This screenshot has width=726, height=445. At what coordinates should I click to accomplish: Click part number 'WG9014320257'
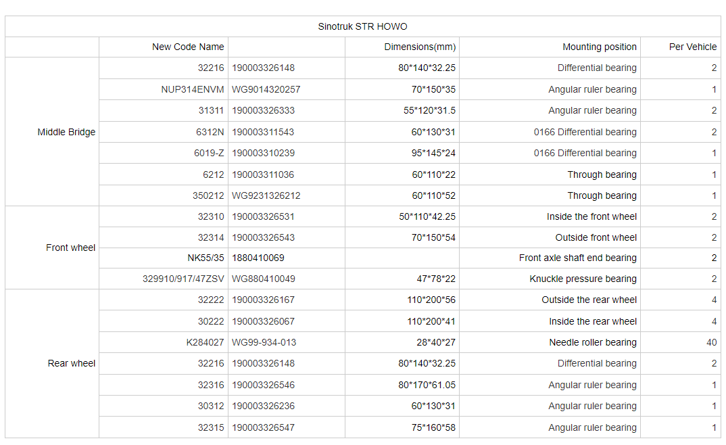click(x=266, y=89)
